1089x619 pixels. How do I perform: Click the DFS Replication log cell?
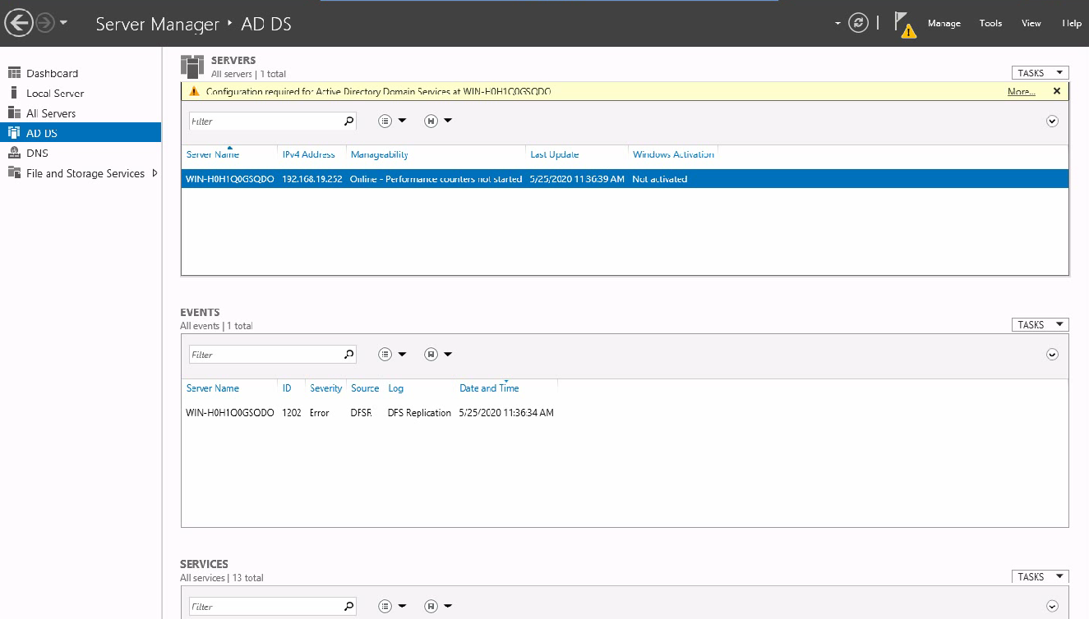click(419, 413)
